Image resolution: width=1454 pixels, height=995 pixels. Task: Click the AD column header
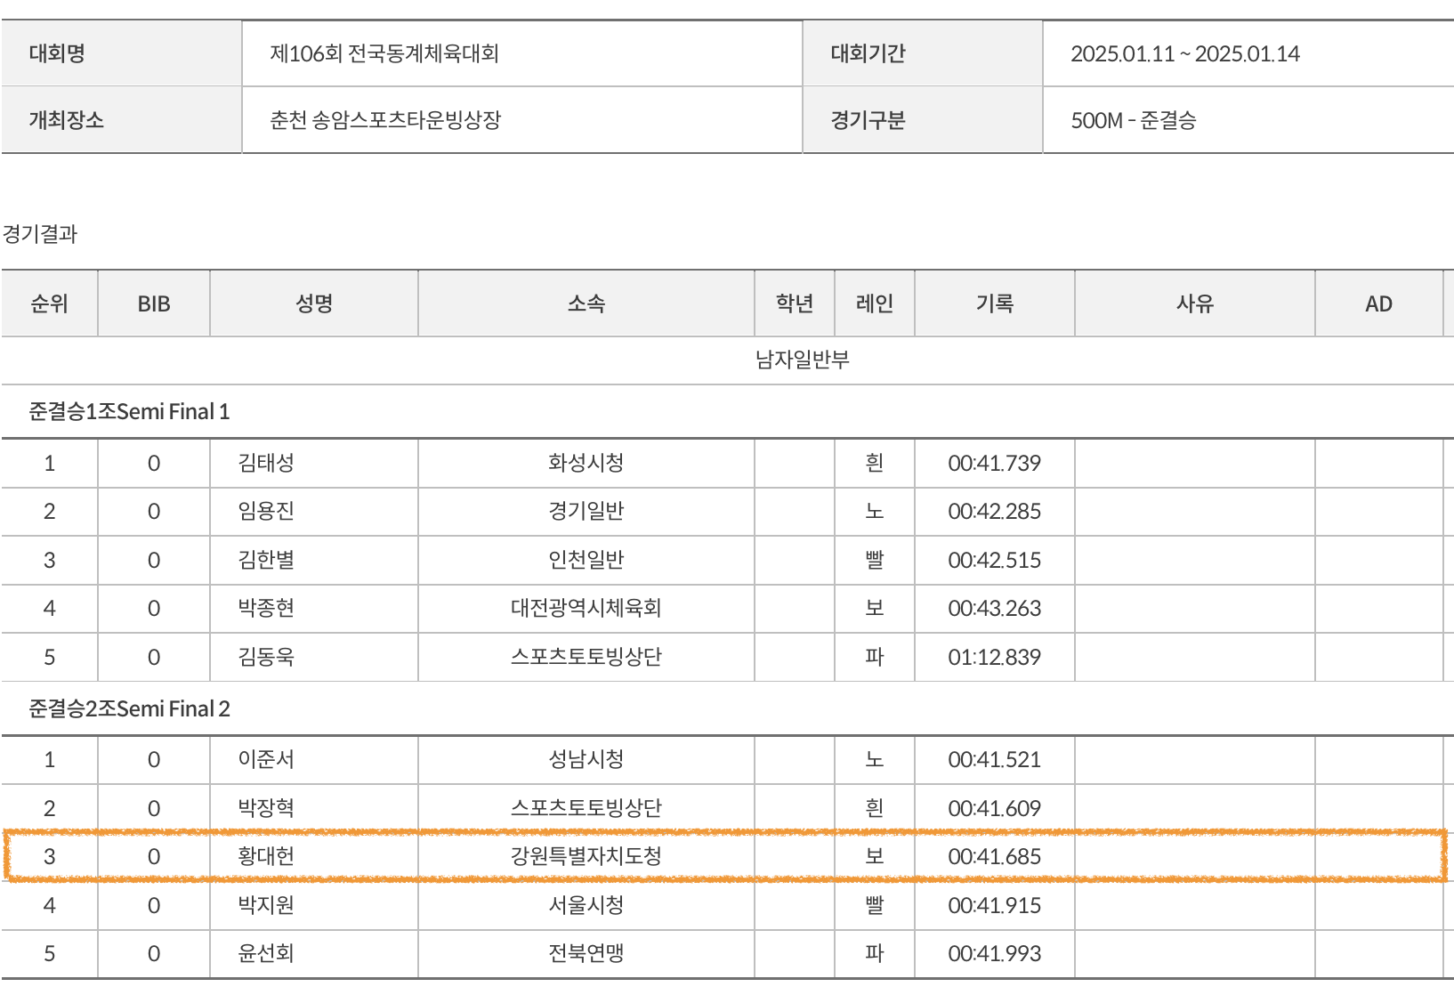click(1377, 303)
